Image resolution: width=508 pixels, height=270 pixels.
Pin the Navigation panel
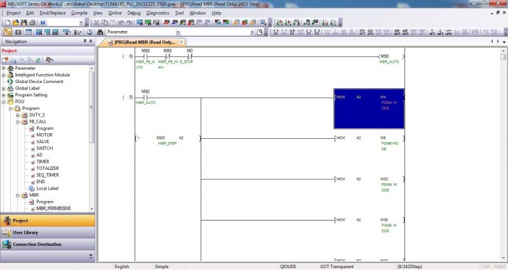tap(84, 41)
